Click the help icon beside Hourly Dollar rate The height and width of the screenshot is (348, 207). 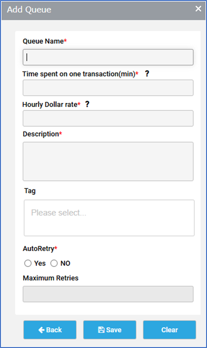click(x=87, y=104)
